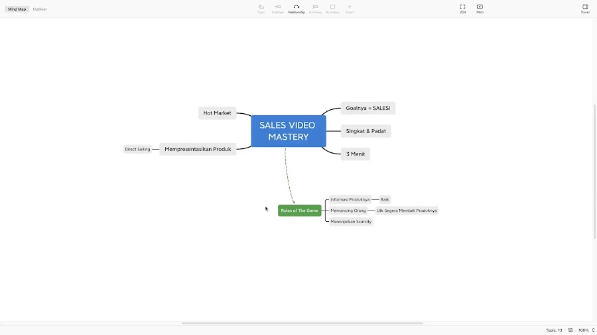The height and width of the screenshot is (335, 597).
Task: Select the Menonjolkan Scarcity subtopic
Action: pyautogui.click(x=351, y=221)
